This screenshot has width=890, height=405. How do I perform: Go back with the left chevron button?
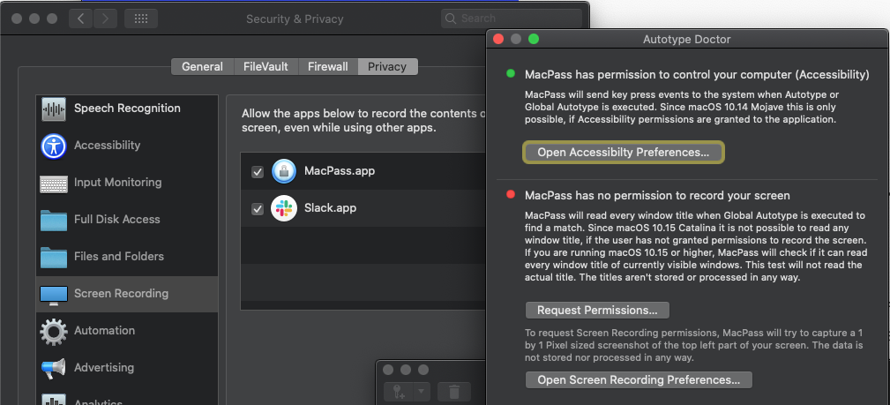(x=81, y=19)
